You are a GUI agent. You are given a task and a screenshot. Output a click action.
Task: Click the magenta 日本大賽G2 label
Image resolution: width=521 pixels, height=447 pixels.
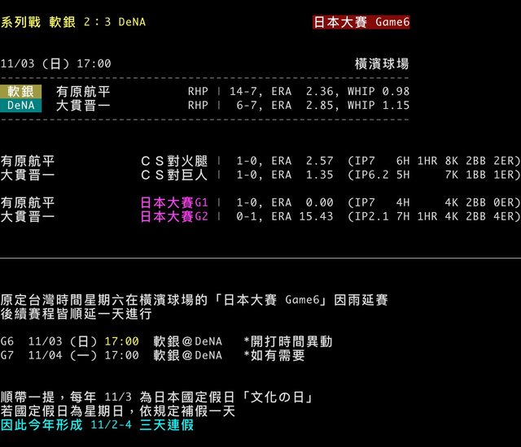pos(174,216)
